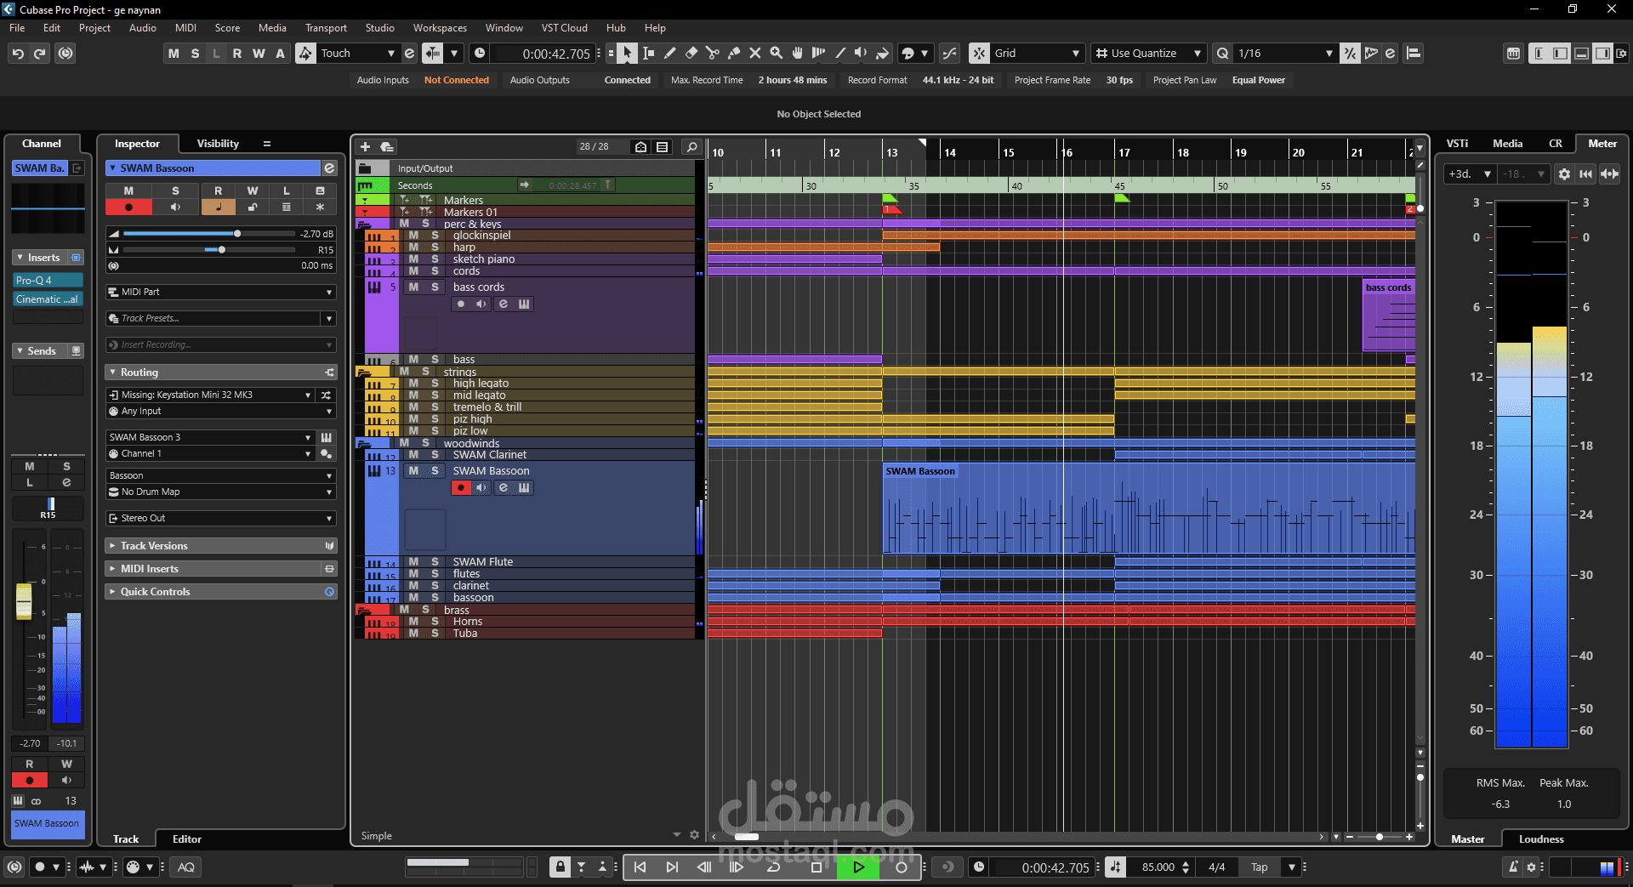Select the Erase tool
1633x887 pixels.
tap(691, 54)
